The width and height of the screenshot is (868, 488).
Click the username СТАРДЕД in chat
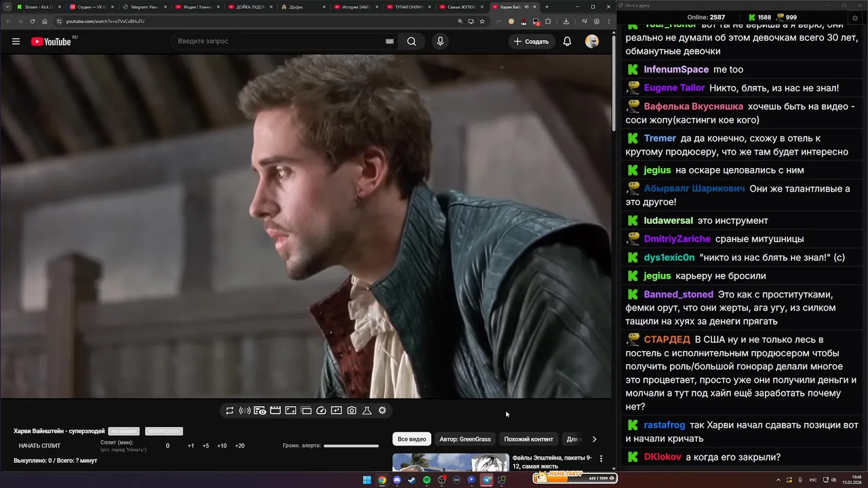click(667, 340)
